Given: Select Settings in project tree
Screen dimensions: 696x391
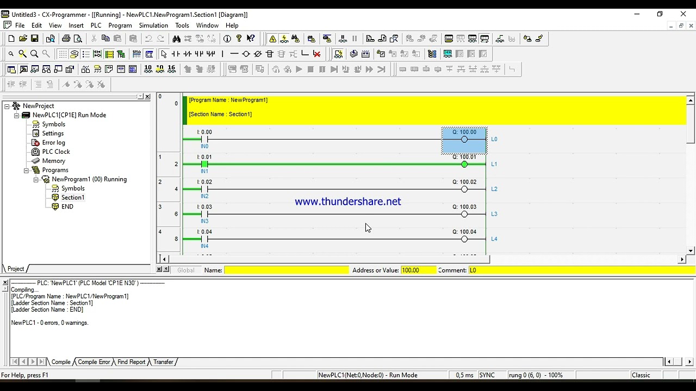Looking at the screenshot, I should (x=53, y=134).
